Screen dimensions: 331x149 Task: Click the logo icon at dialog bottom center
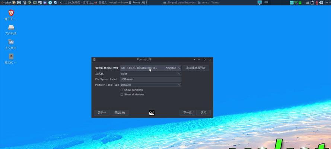[152, 113]
